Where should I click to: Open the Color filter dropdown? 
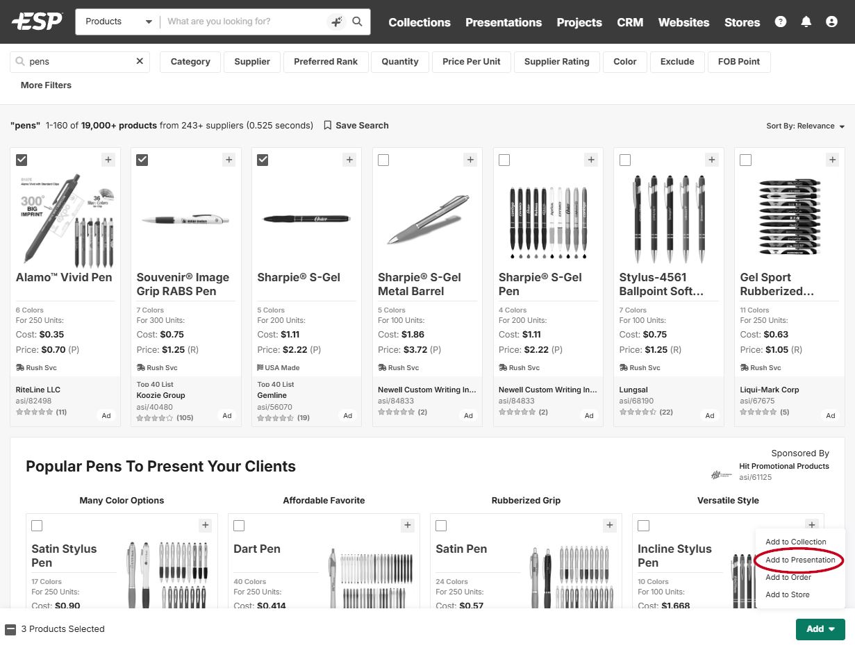pos(624,61)
